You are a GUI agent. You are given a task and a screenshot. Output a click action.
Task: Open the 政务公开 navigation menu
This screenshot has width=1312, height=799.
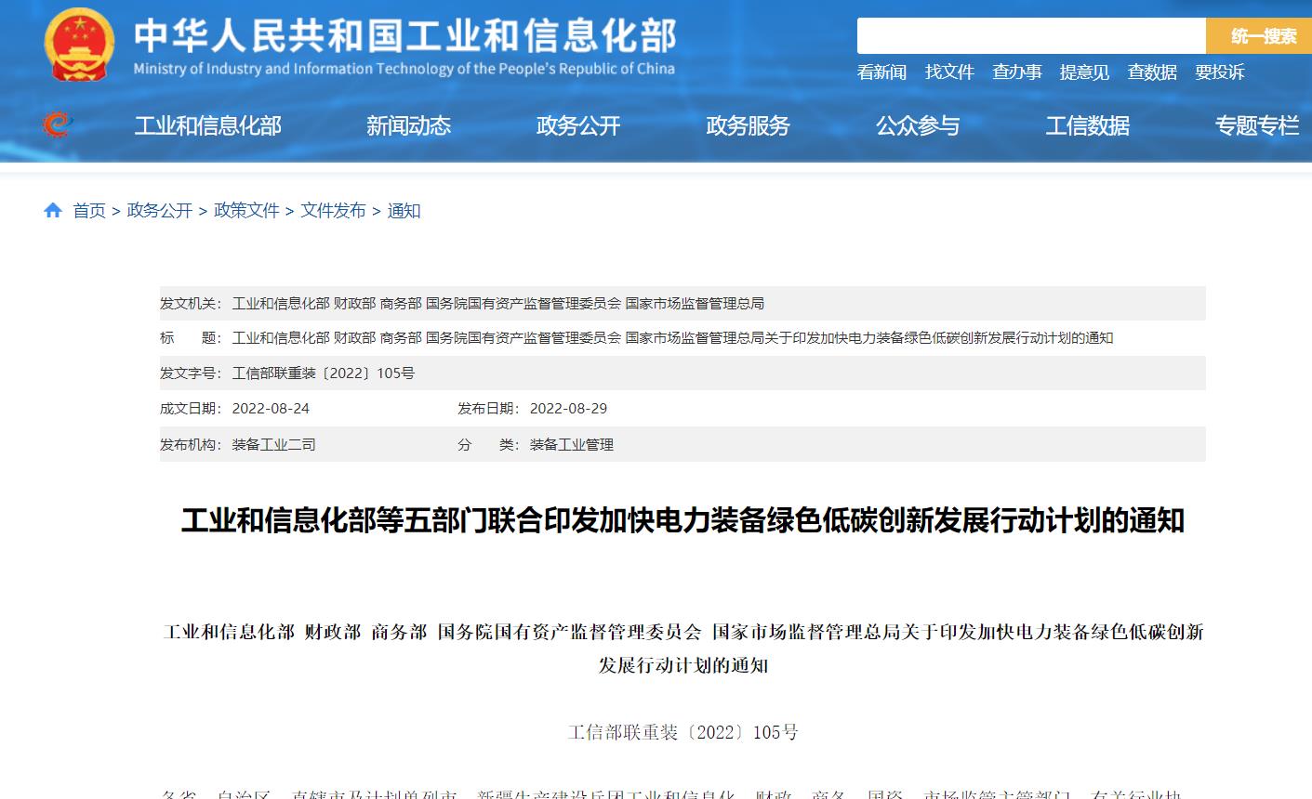click(x=577, y=126)
